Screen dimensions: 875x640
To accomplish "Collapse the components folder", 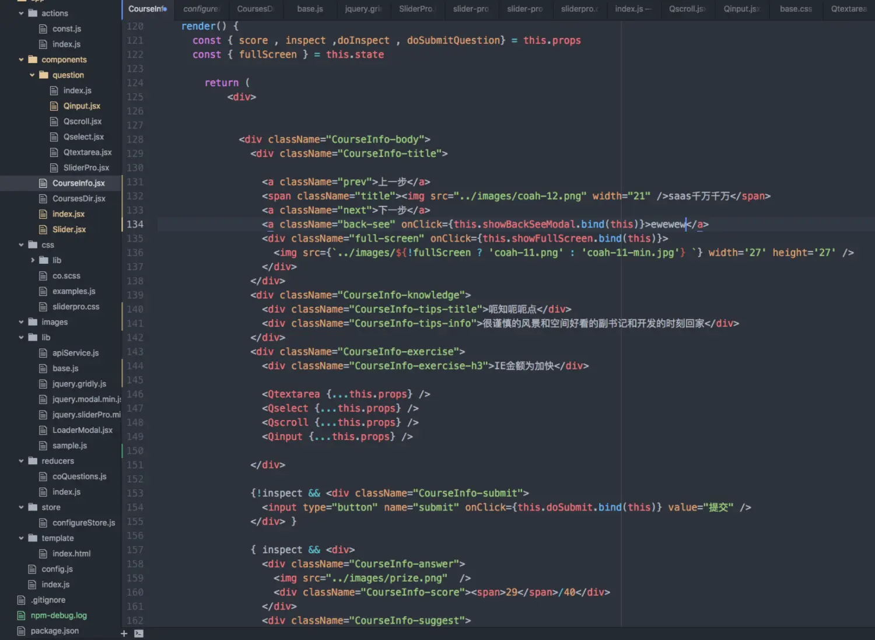I will click(21, 60).
